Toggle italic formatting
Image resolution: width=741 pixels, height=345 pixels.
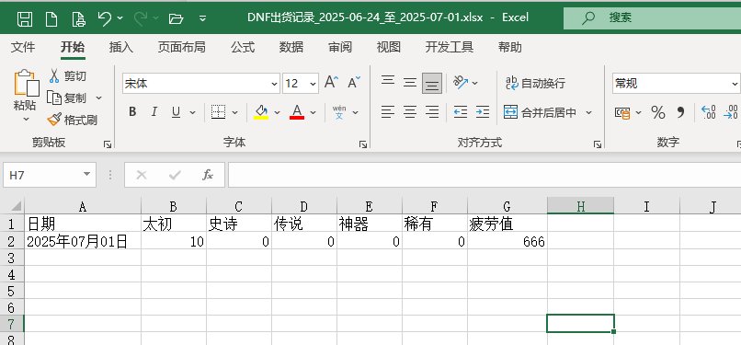[x=154, y=112]
